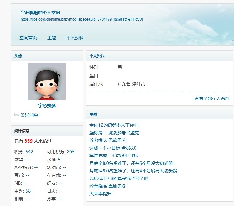The width and height of the screenshot is (234, 206).
Task: Open thread 养老模式 无欲无求
Action: point(108,140)
